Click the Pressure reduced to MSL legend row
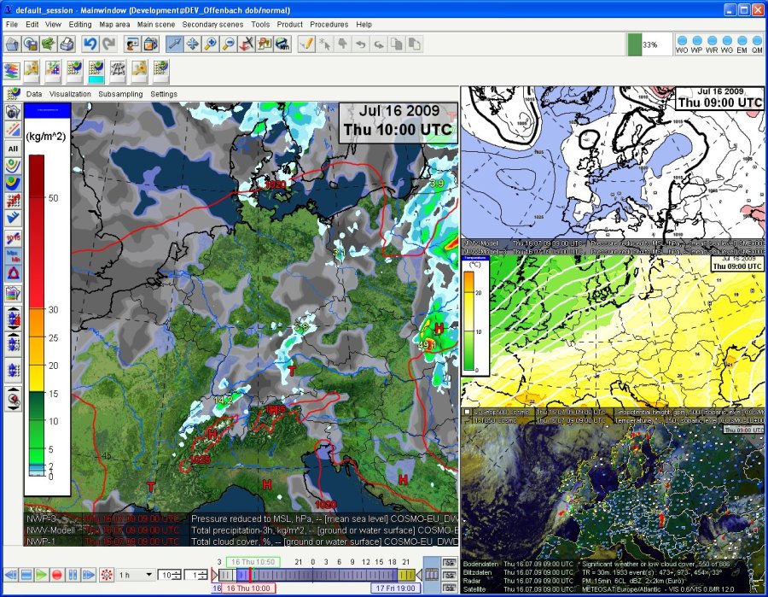The image size is (768, 597). pyautogui.click(x=241, y=518)
